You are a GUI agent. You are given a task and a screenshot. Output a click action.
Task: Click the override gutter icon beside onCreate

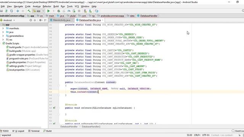tap(54, 108)
